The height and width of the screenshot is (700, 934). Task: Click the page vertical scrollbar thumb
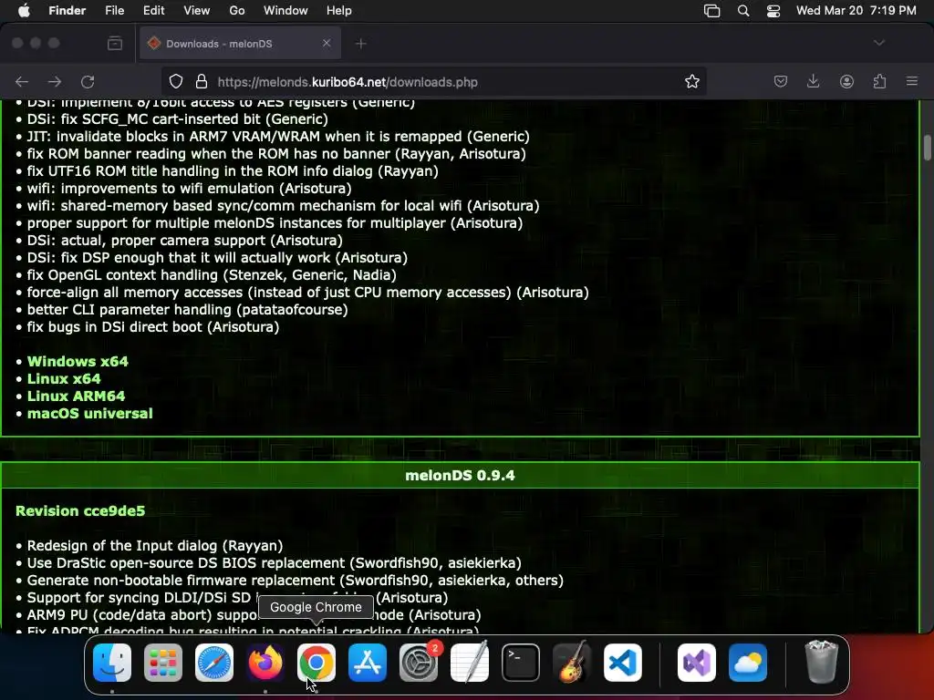(x=927, y=148)
